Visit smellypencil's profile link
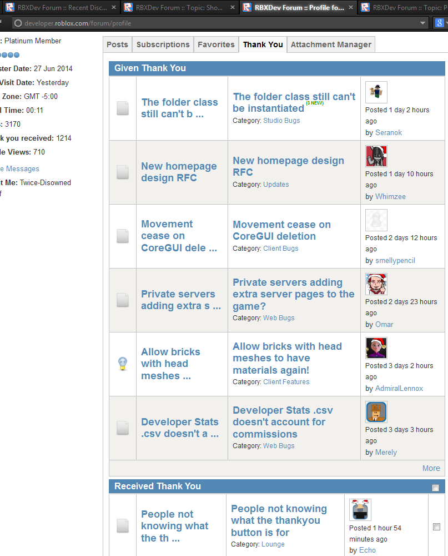This screenshot has height=556, width=448. coord(395,261)
